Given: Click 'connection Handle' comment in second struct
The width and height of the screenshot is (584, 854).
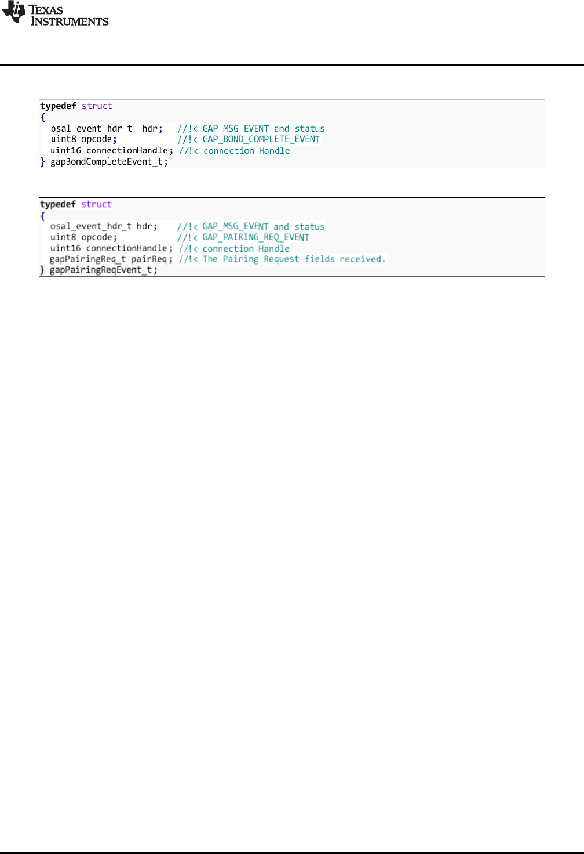Looking at the screenshot, I should coord(246,248).
